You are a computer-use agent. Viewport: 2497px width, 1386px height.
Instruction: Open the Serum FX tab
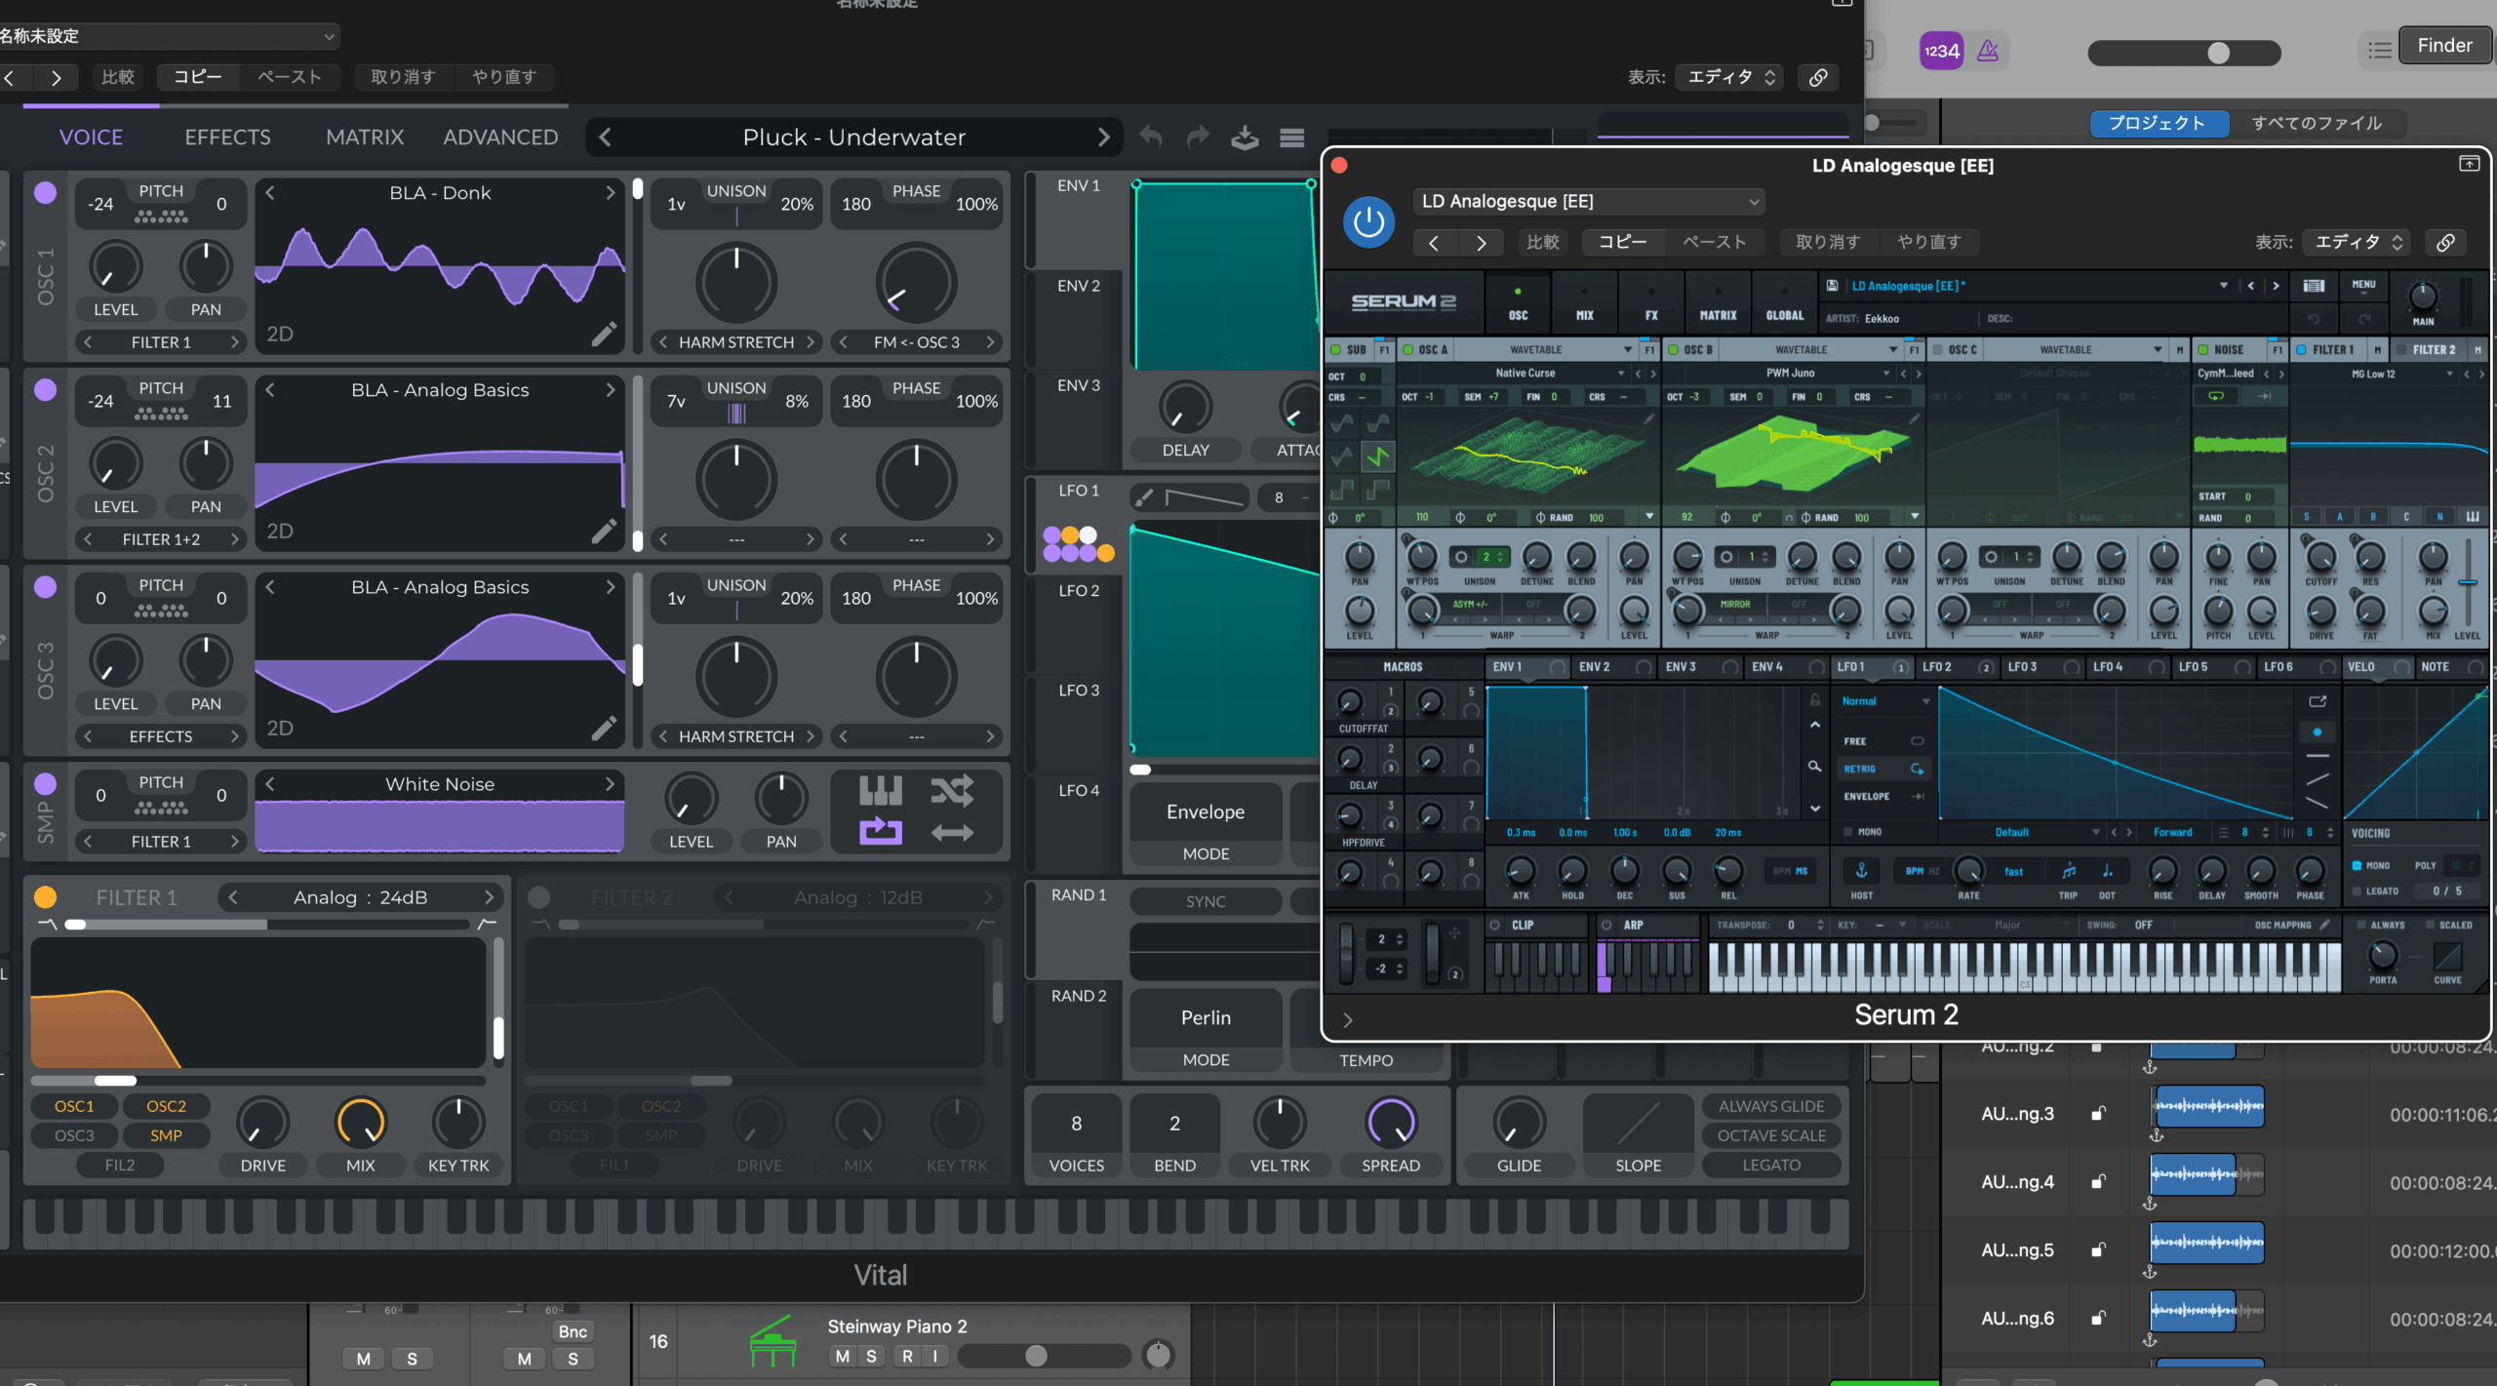click(1650, 303)
